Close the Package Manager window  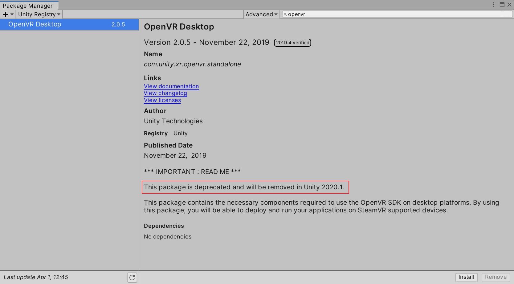pos(509,5)
